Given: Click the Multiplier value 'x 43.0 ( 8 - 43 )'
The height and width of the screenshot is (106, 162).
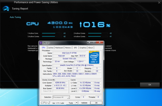Looking at the screenshot, I should point(60,86).
